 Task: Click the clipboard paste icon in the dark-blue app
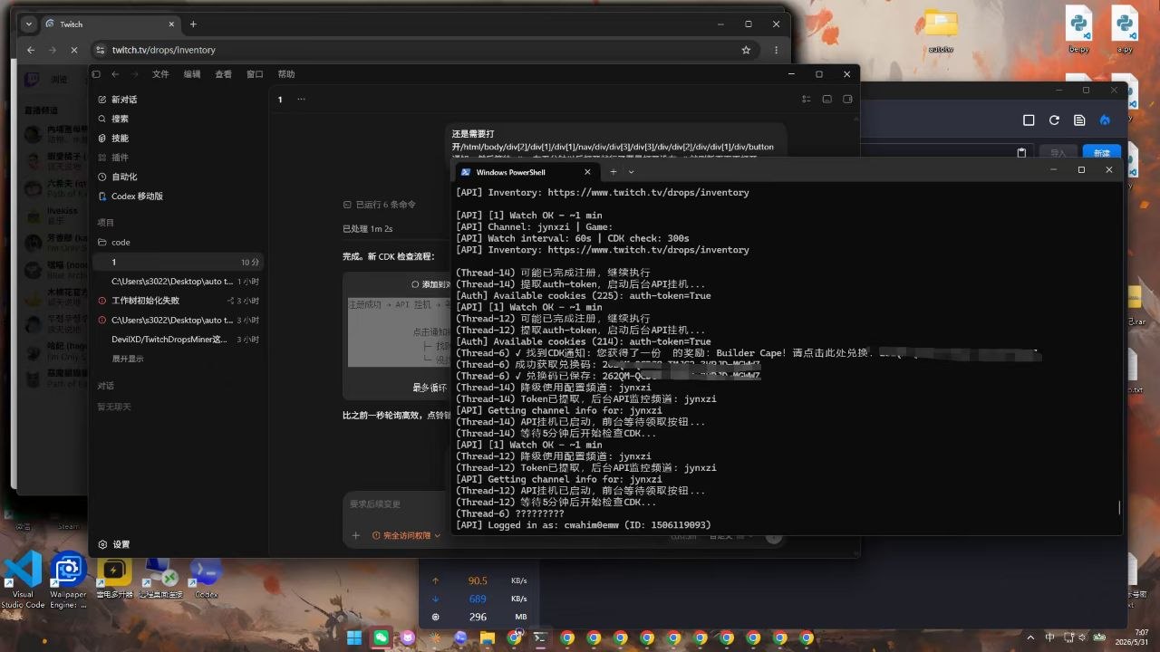tap(1021, 153)
